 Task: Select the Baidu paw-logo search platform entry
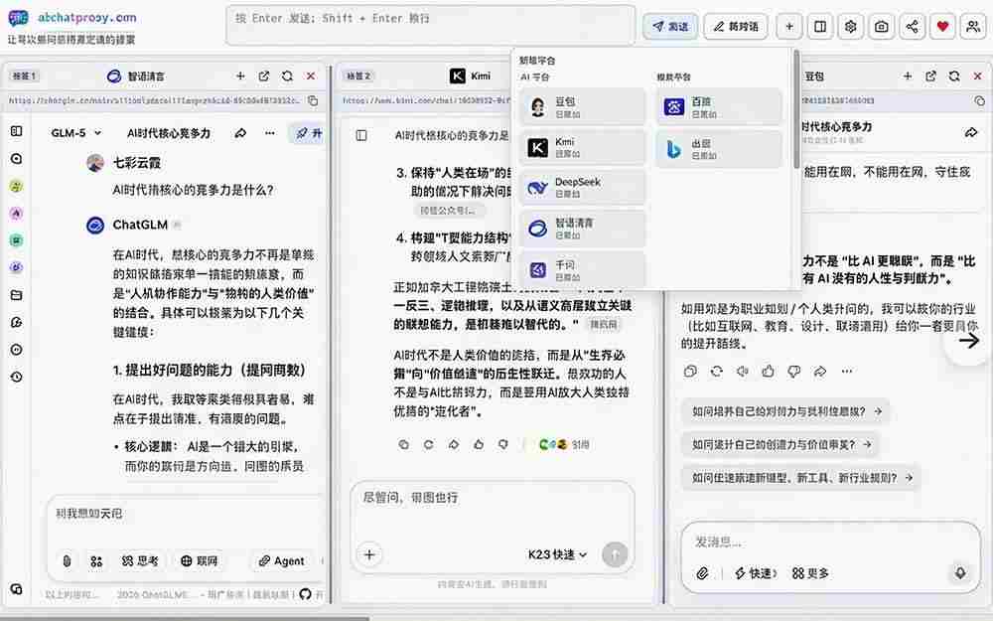click(x=719, y=107)
